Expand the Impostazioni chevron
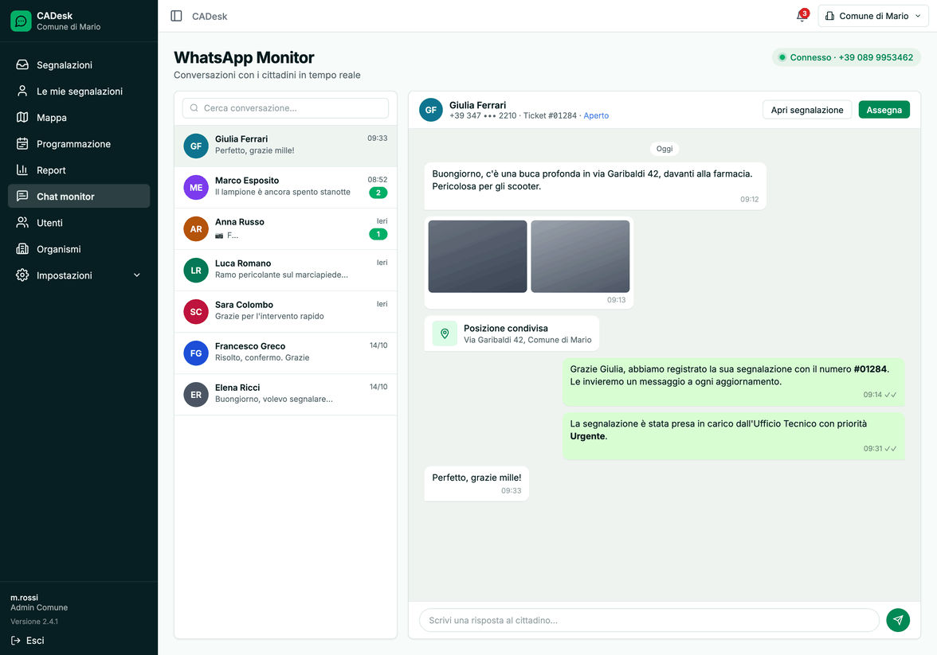This screenshot has width=937, height=655. click(137, 275)
